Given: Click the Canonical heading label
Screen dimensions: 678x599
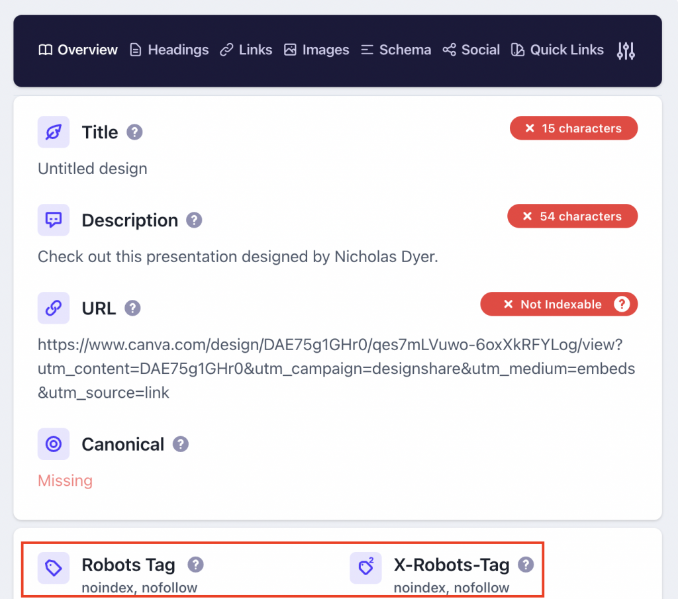Looking at the screenshot, I should (122, 444).
